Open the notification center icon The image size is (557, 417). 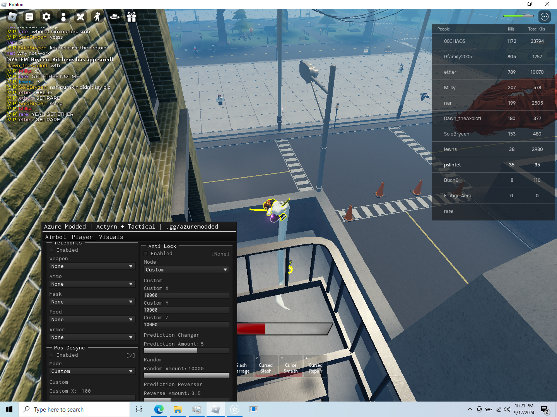coord(545,409)
